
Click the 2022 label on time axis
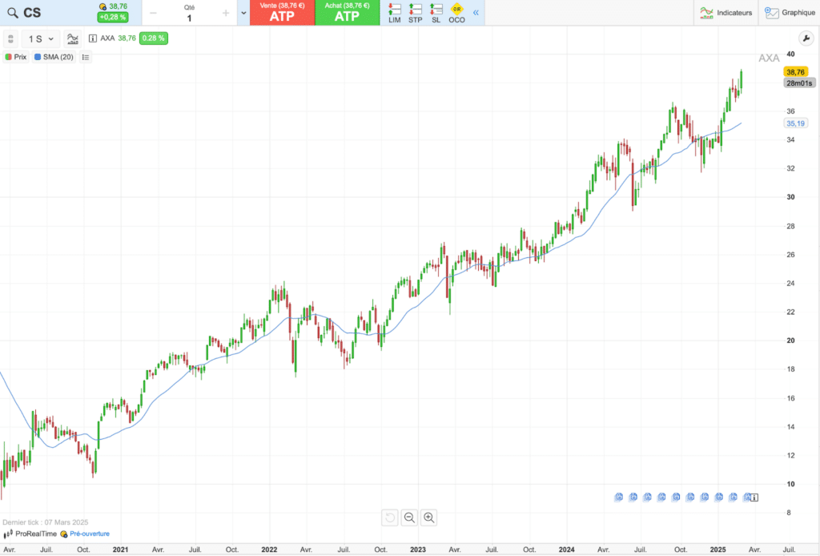tap(269, 550)
